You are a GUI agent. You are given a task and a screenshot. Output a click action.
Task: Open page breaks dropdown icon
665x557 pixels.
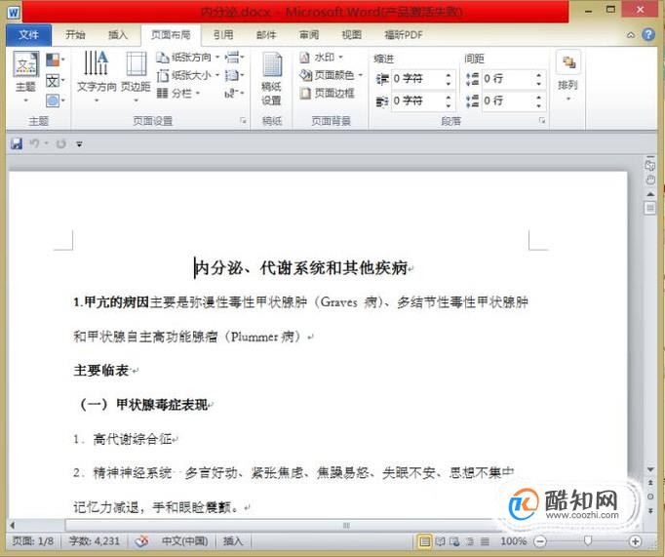tap(235, 57)
